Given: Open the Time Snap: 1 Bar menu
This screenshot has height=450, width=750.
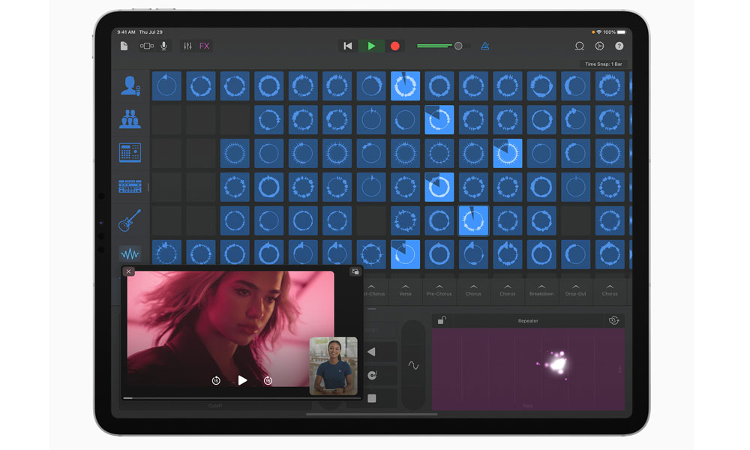Looking at the screenshot, I should click(603, 64).
